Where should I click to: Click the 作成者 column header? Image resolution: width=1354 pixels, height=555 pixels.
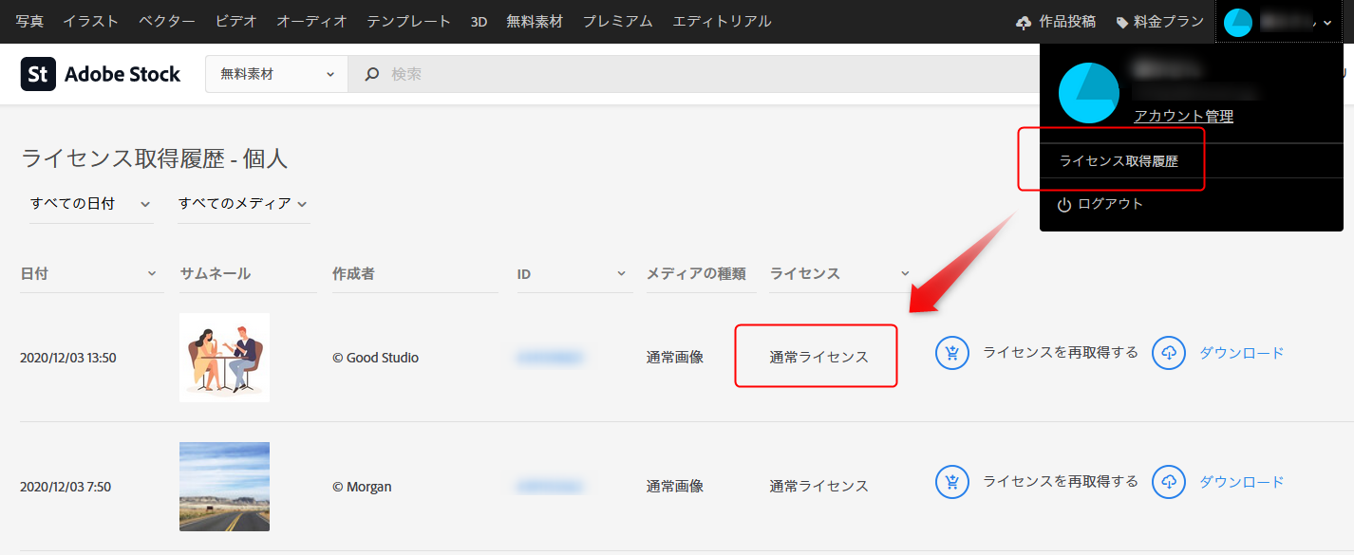click(x=353, y=273)
